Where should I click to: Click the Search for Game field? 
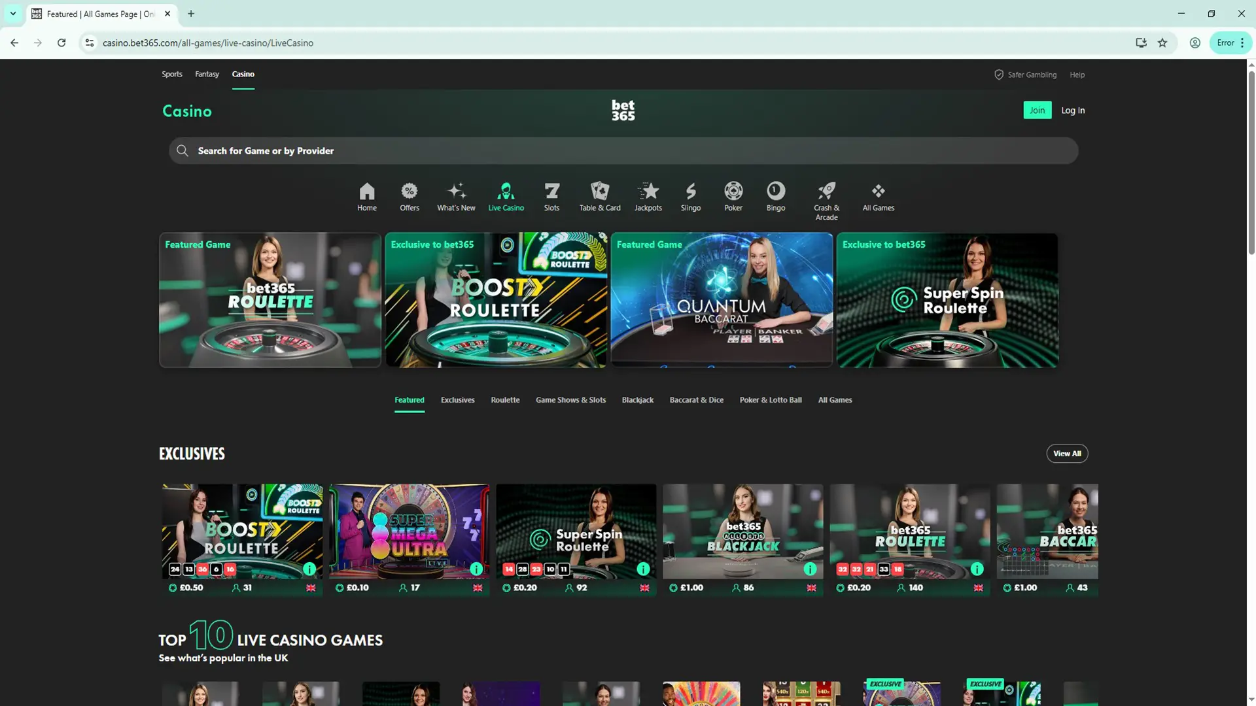point(623,151)
